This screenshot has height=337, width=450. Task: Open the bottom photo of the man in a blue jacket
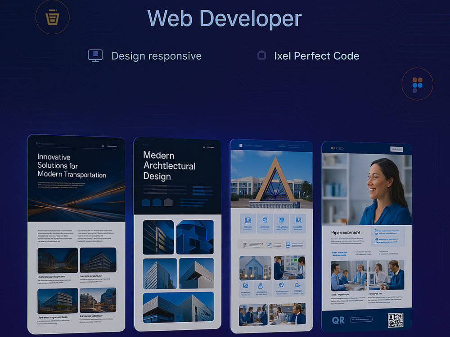click(x=287, y=314)
